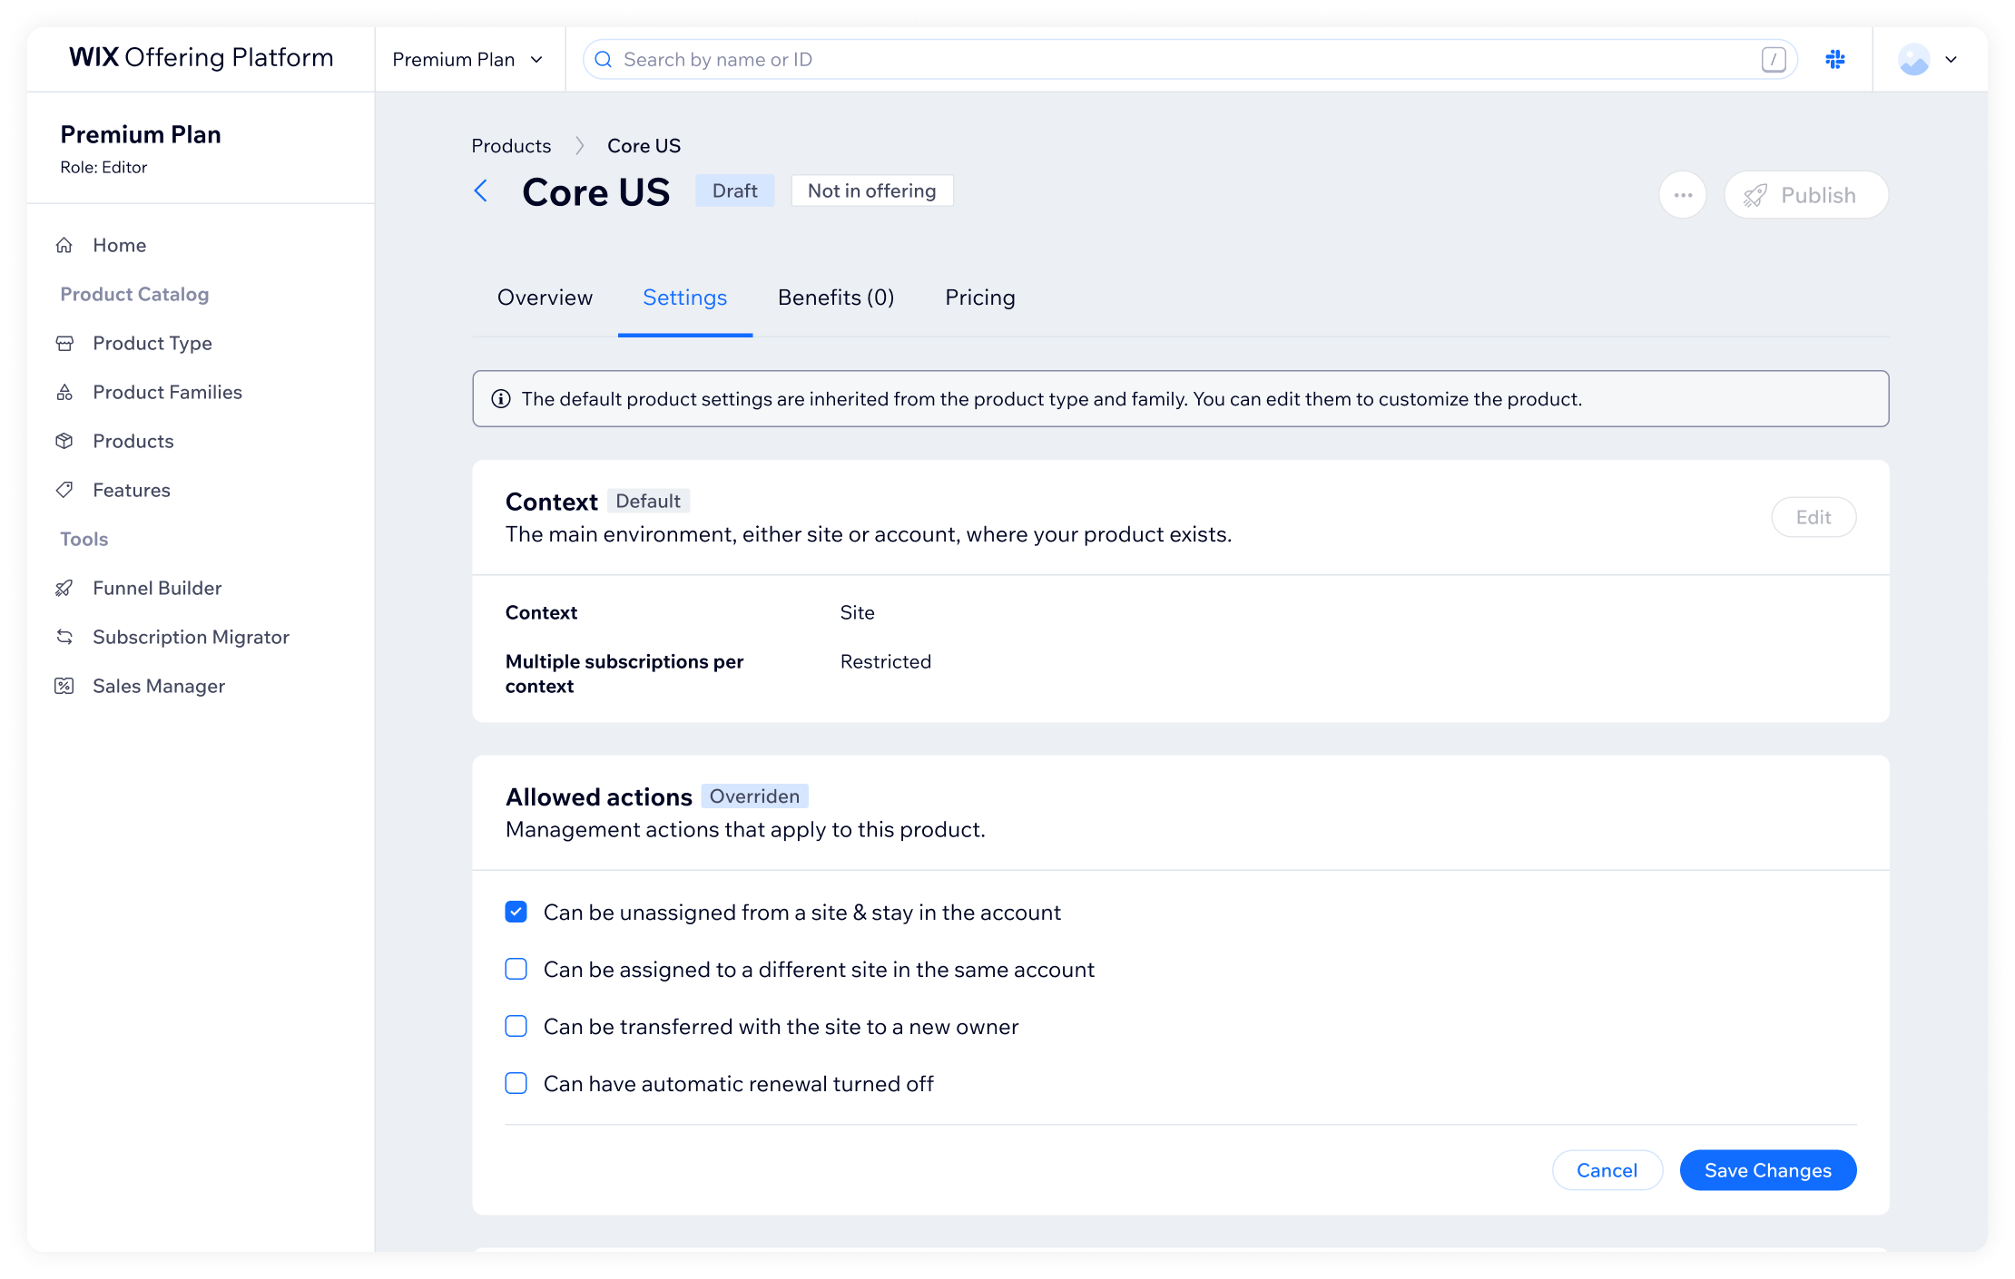Check 'Can be transferred with the site'
Viewport: 2015px width, 1279px height.
point(516,1026)
